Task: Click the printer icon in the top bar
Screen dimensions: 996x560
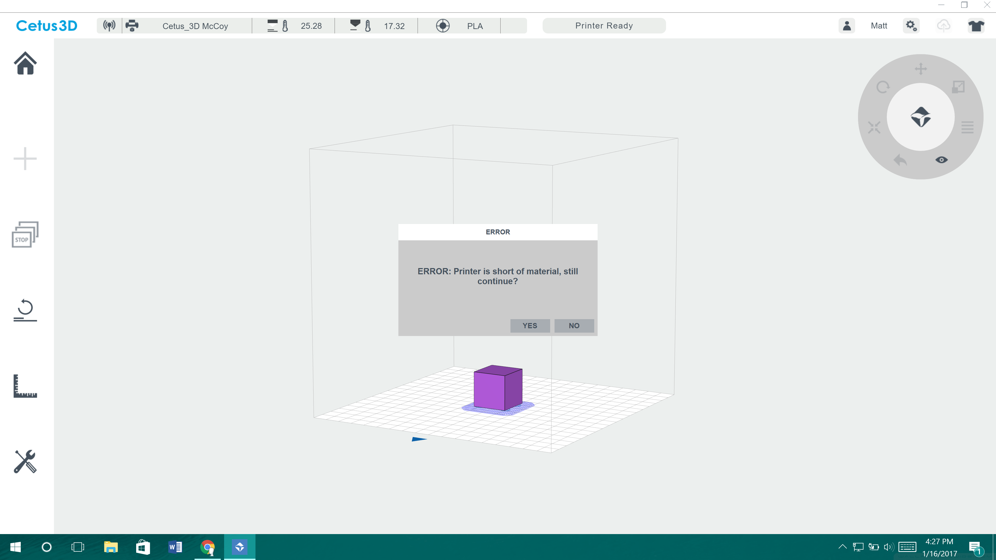Action: (132, 26)
